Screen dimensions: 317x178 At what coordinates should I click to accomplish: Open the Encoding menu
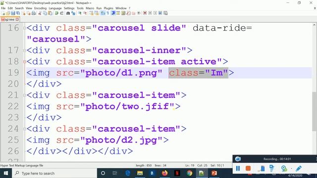pyautogui.click(x=41, y=8)
